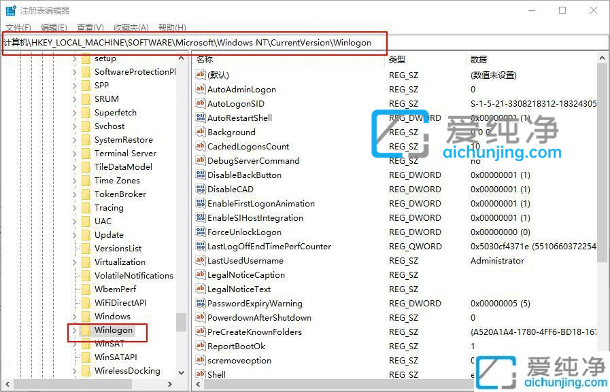Open the 帮助(H) menu
Image resolution: width=610 pixels, height=392 pixels.
click(172, 28)
